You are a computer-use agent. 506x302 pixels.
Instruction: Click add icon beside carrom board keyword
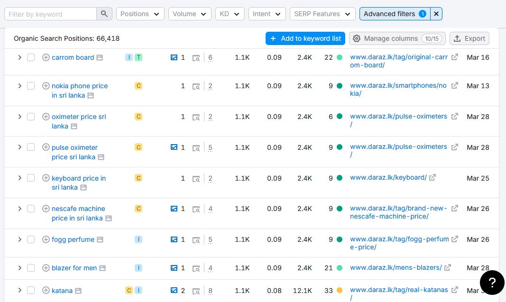pos(46,57)
